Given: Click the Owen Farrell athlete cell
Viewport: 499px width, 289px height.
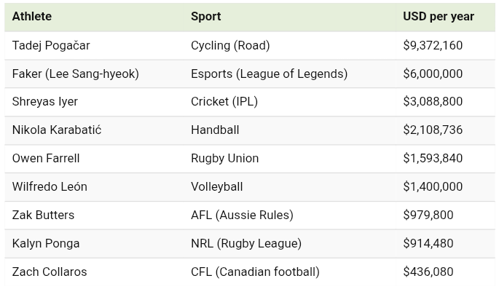Looking at the screenshot, I should click(x=46, y=158).
